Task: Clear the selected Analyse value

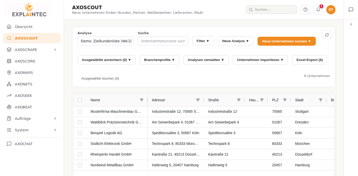Action: 130,41
